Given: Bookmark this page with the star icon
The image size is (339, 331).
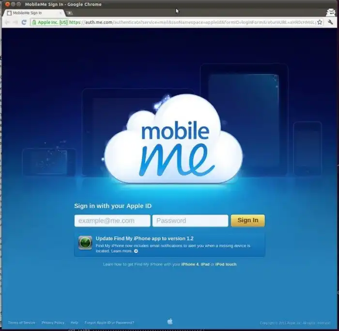Looking at the screenshot, I should (x=320, y=22).
